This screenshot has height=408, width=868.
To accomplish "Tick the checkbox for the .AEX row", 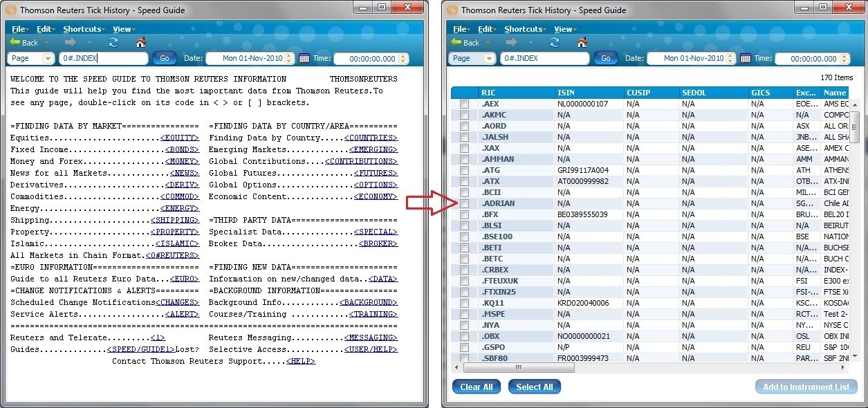I will (x=465, y=104).
